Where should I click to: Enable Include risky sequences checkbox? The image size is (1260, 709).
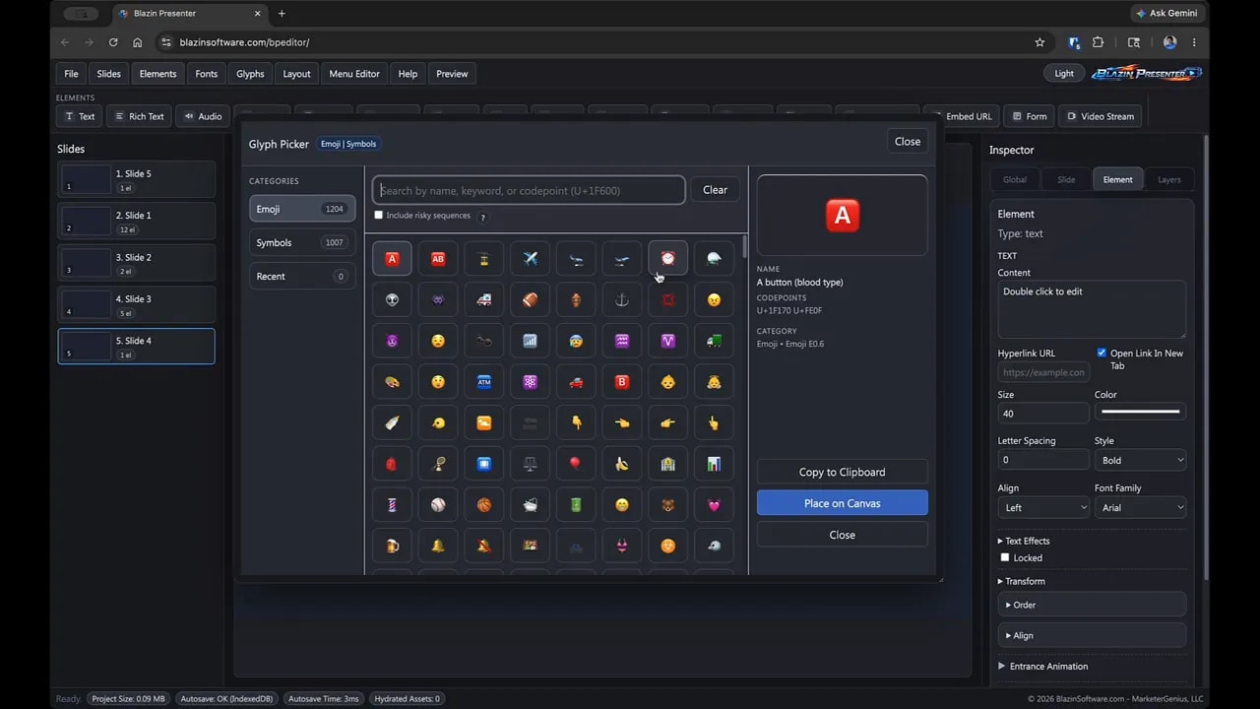point(379,216)
